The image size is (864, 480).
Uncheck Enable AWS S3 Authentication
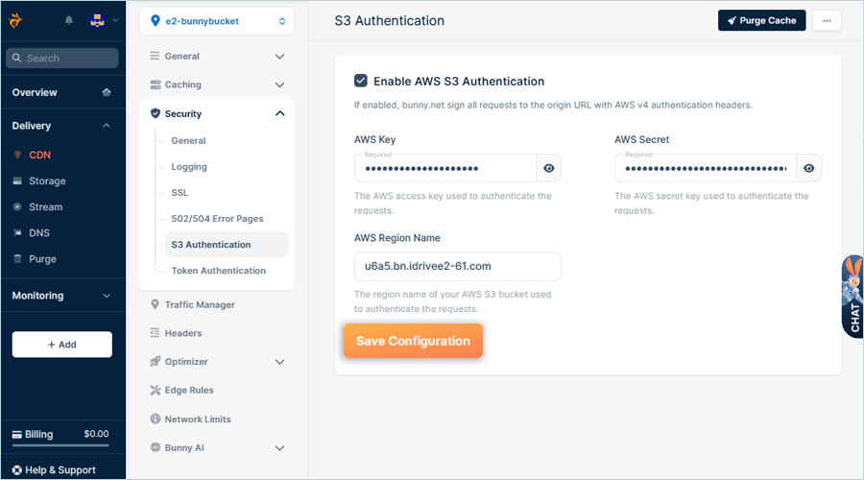pyautogui.click(x=360, y=81)
